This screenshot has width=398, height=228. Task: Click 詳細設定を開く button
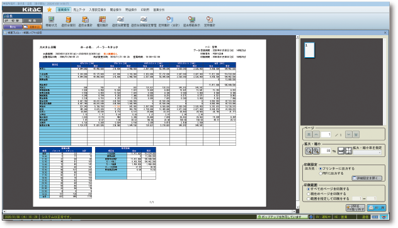[x=367, y=178]
